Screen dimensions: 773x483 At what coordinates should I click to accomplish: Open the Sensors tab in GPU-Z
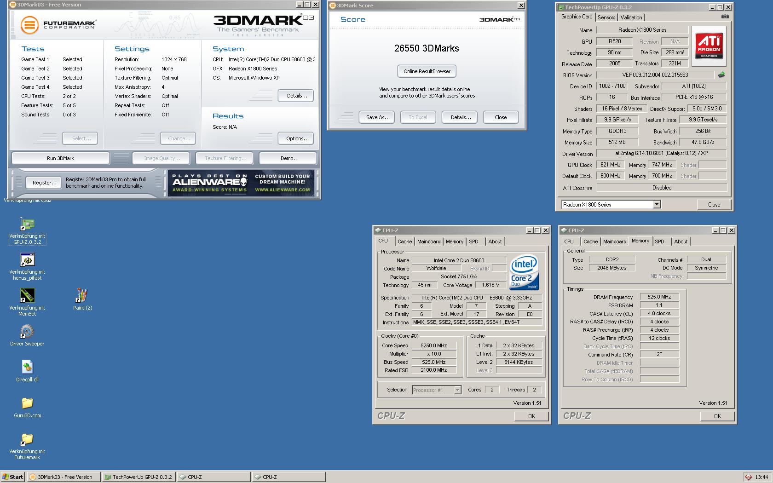[606, 17]
